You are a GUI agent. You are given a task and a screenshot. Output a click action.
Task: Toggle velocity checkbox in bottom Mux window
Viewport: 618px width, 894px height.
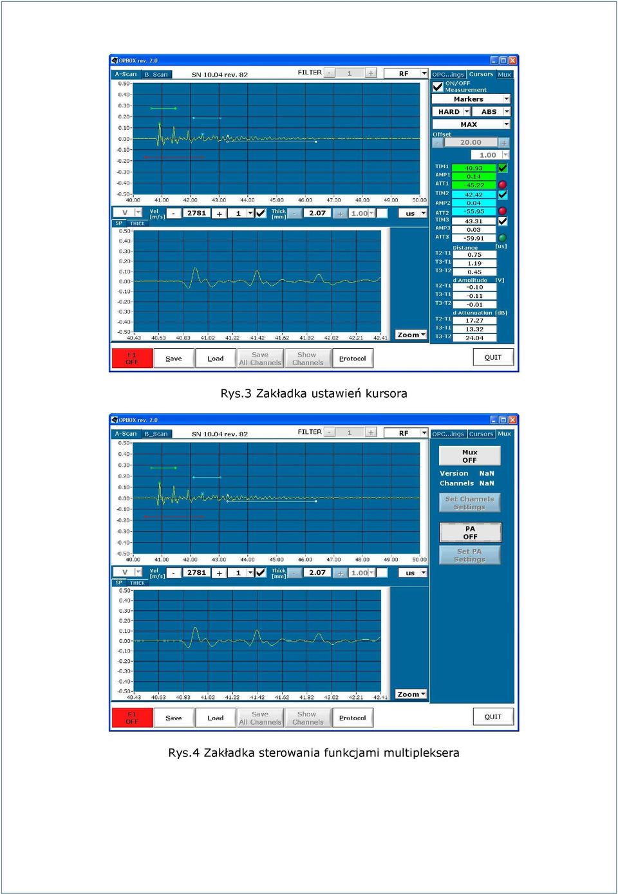(x=261, y=572)
